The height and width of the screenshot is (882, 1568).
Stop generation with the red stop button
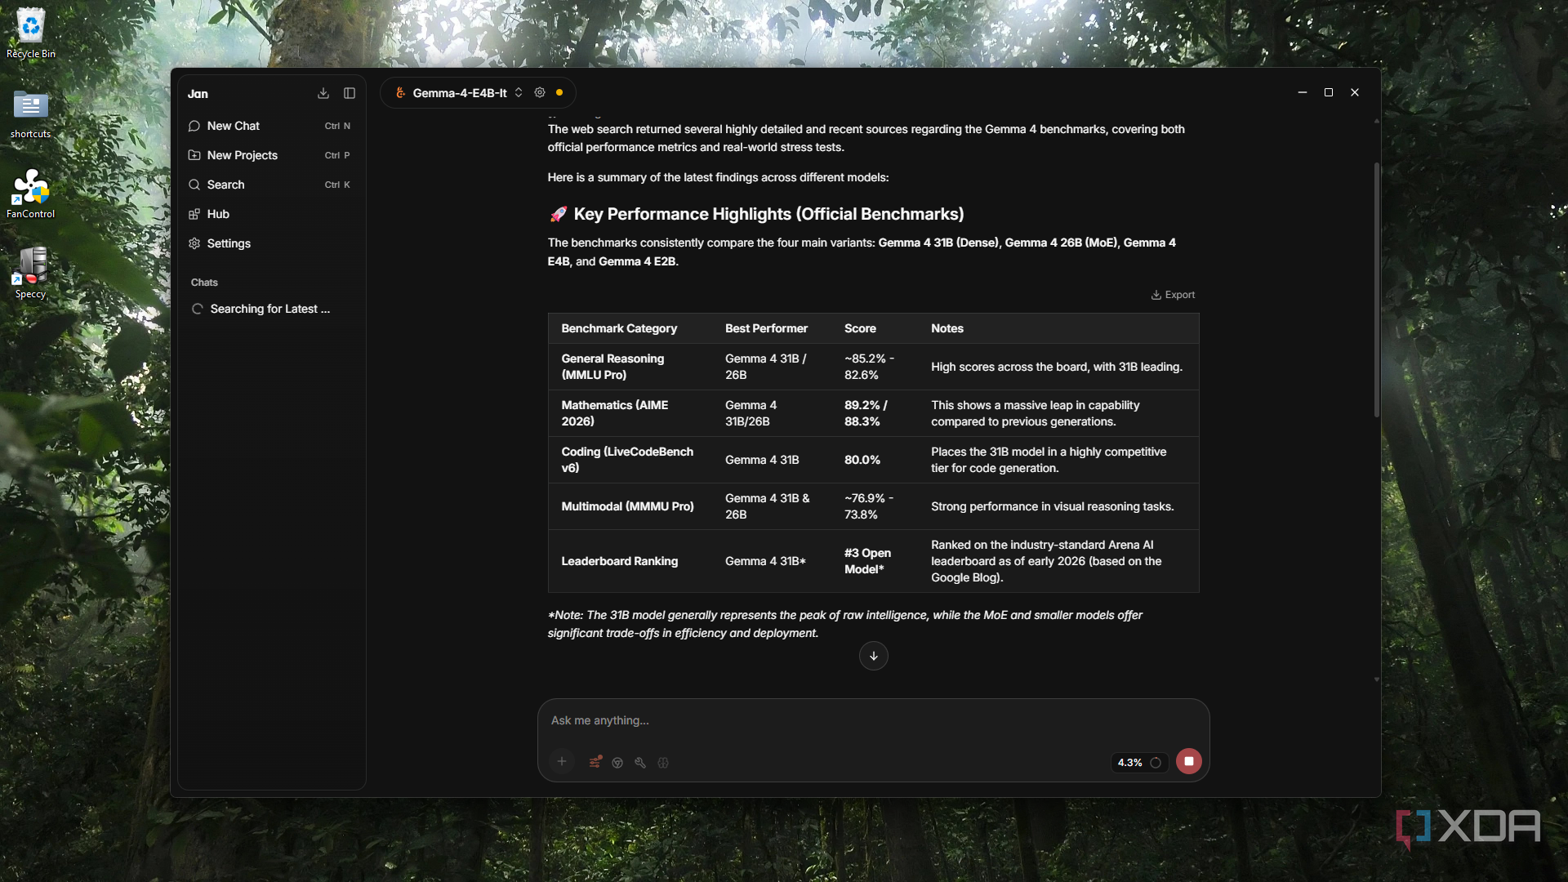click(1188, 761)
